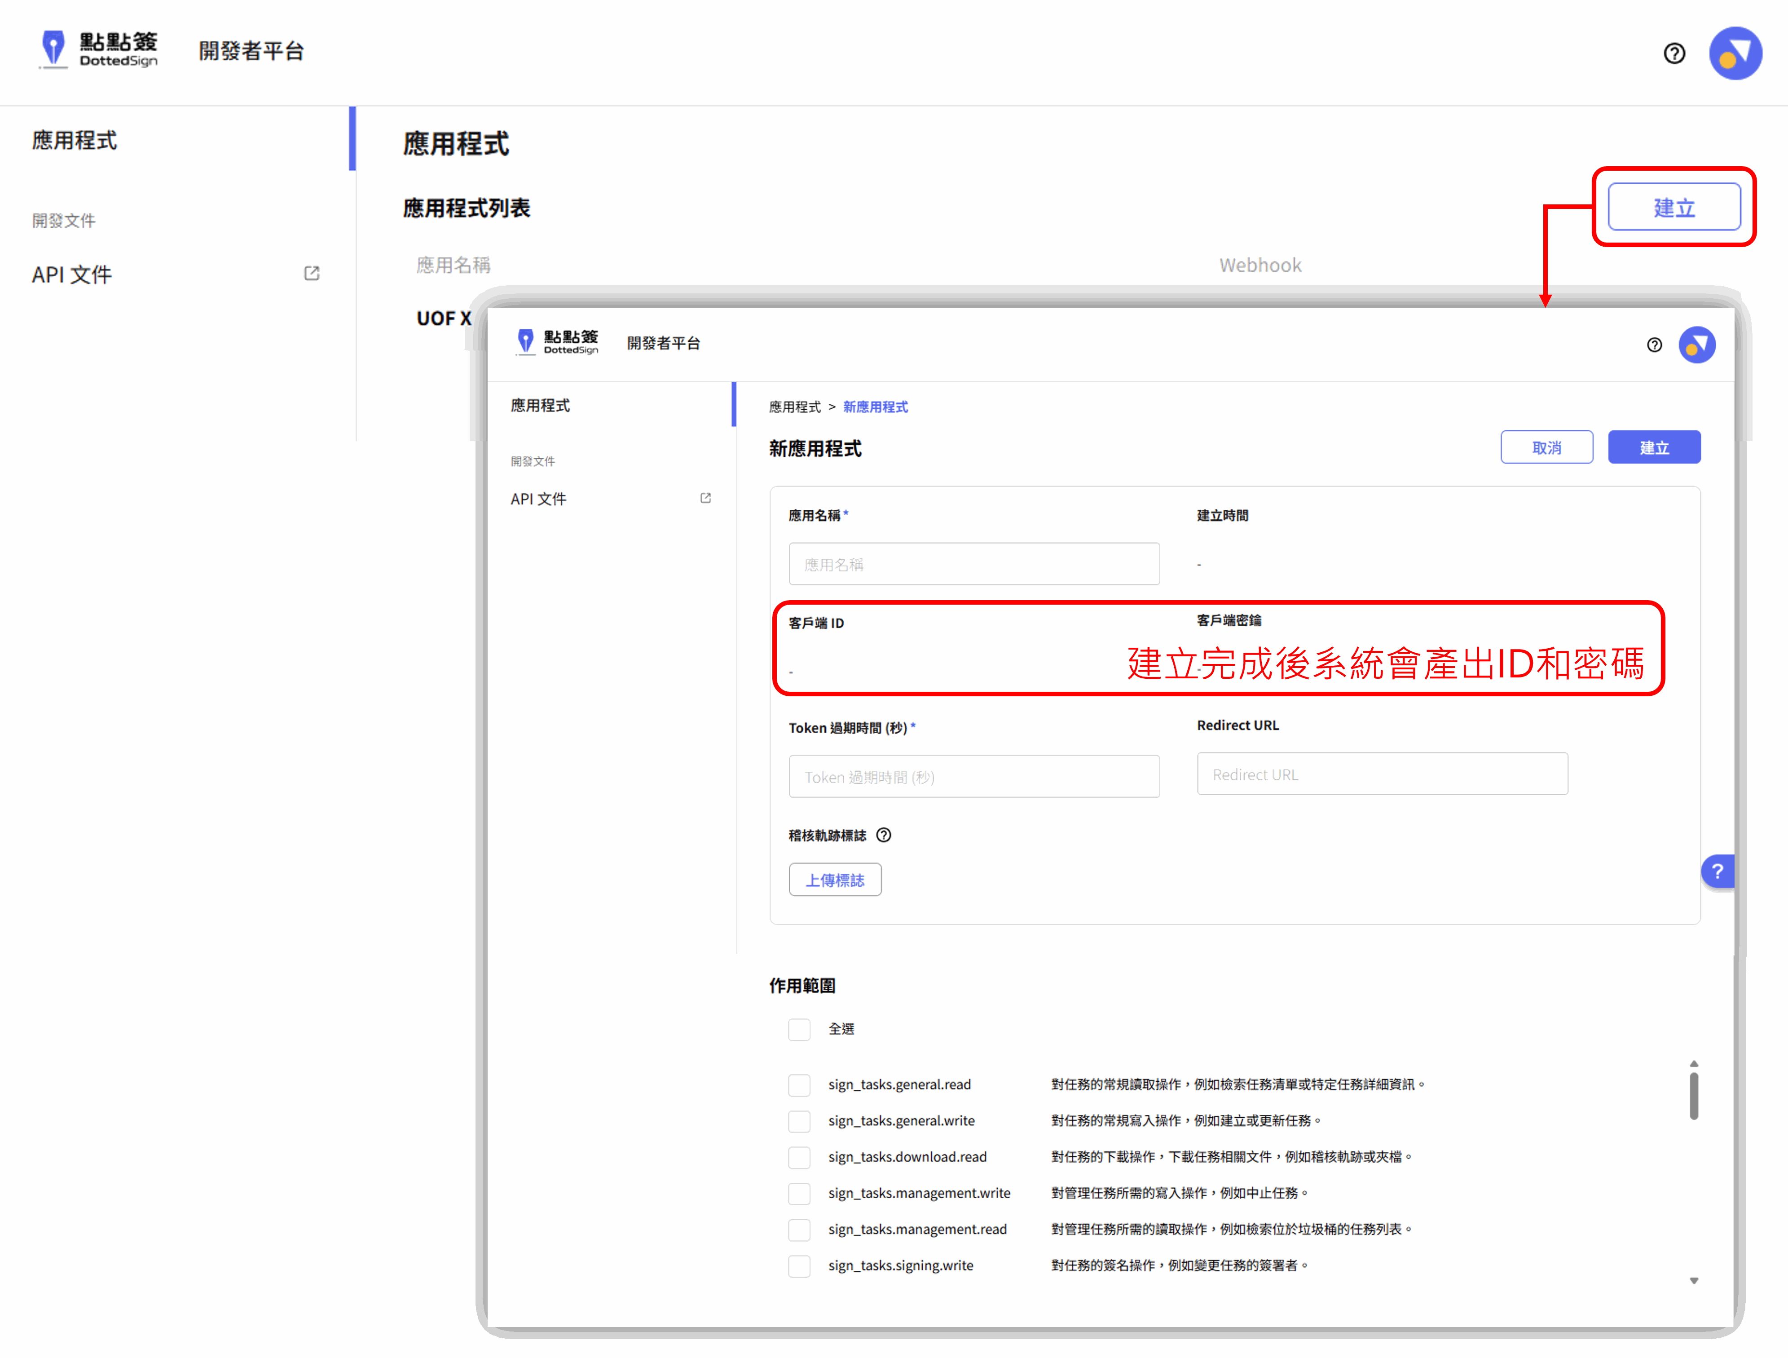Image resolution: width=1788 pixels, height=1358 pixels.
Task: Tick the sign_tasks.signing.write checkbox
Action: coord(799,1266)
